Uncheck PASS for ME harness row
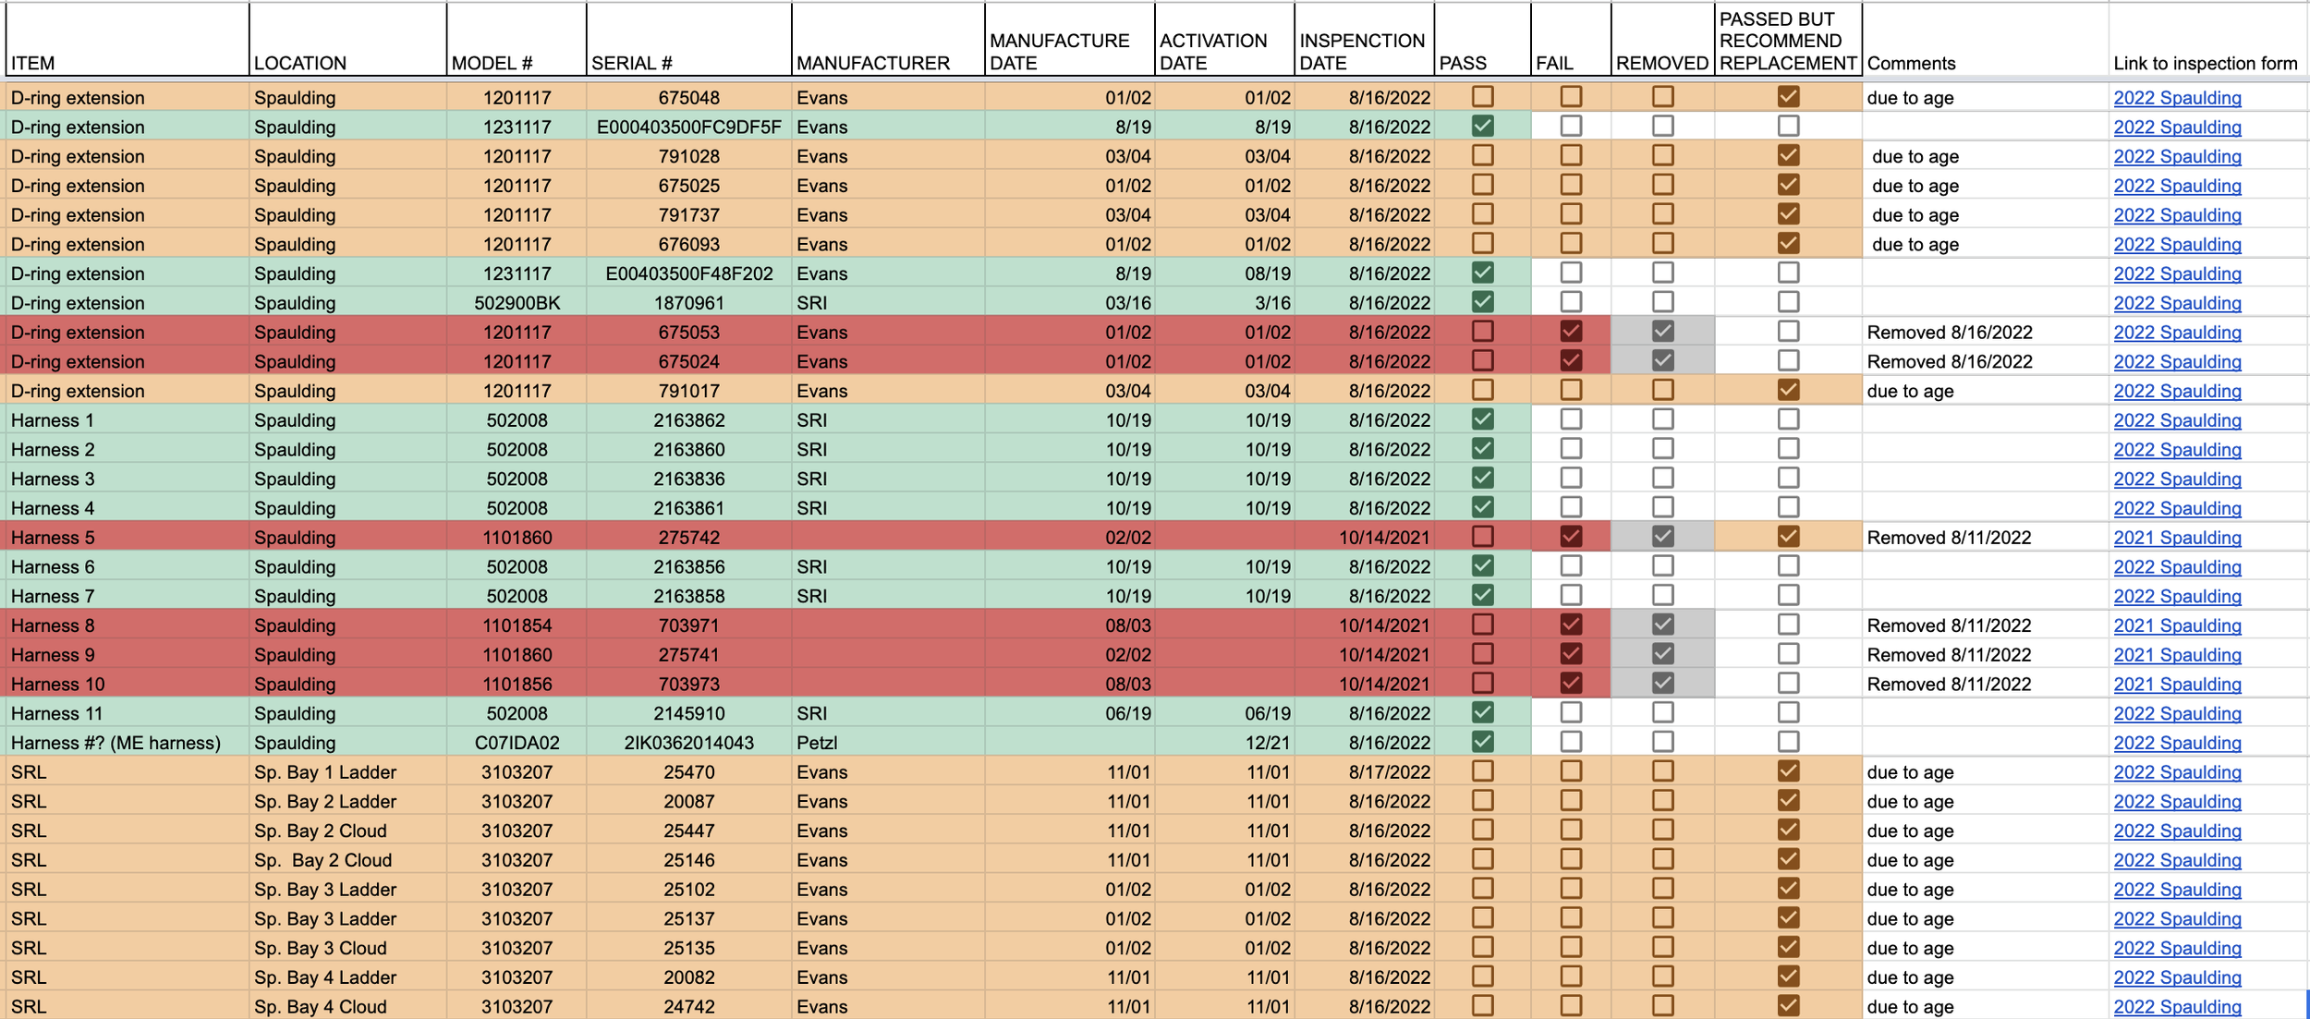2310x1019 pixels. (1482, 742)
